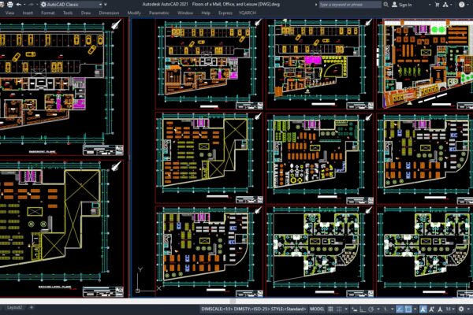Open the Window menu
The image size is (473, 315).
pos(185,13)
